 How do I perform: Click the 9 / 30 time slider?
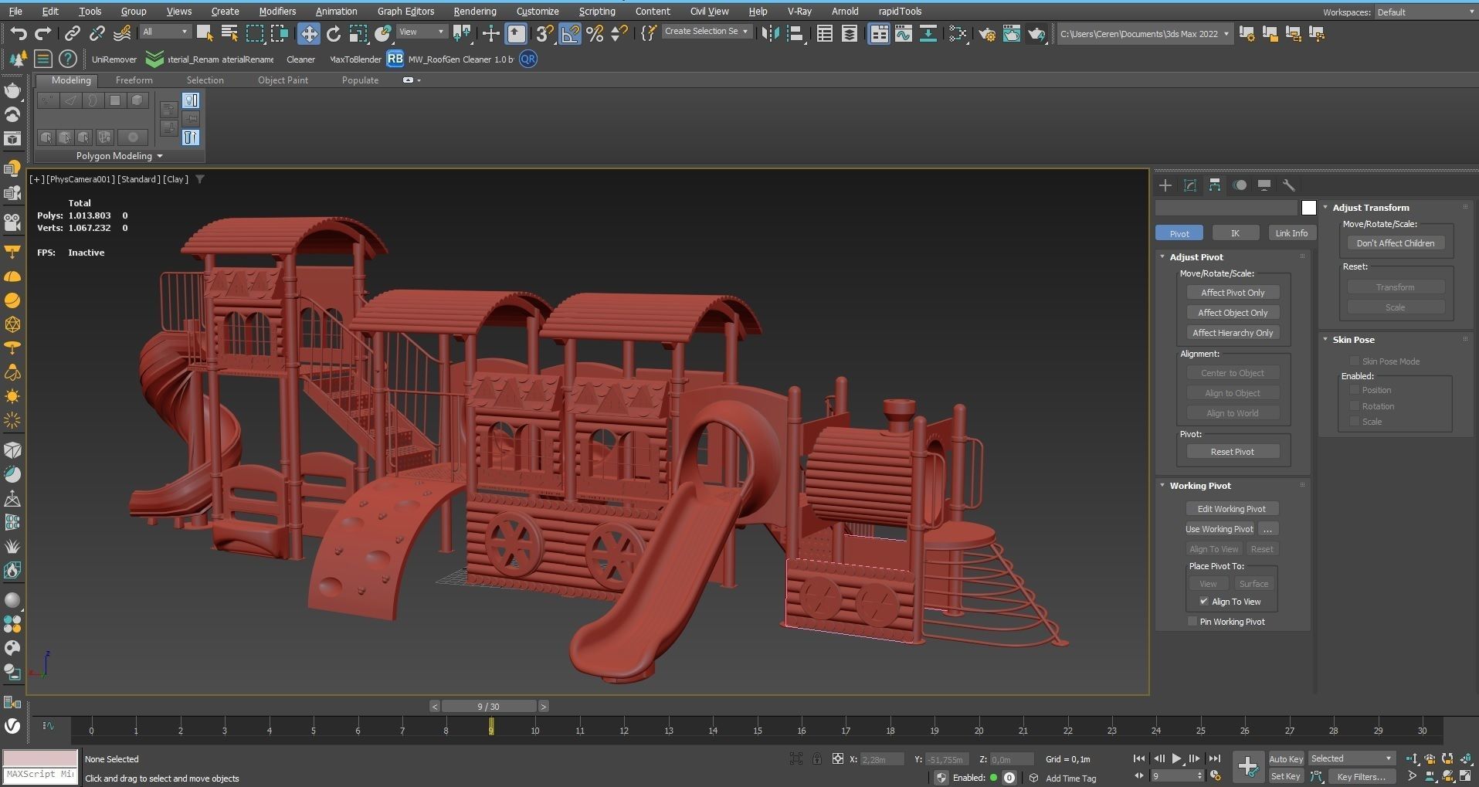click(488, 707)
